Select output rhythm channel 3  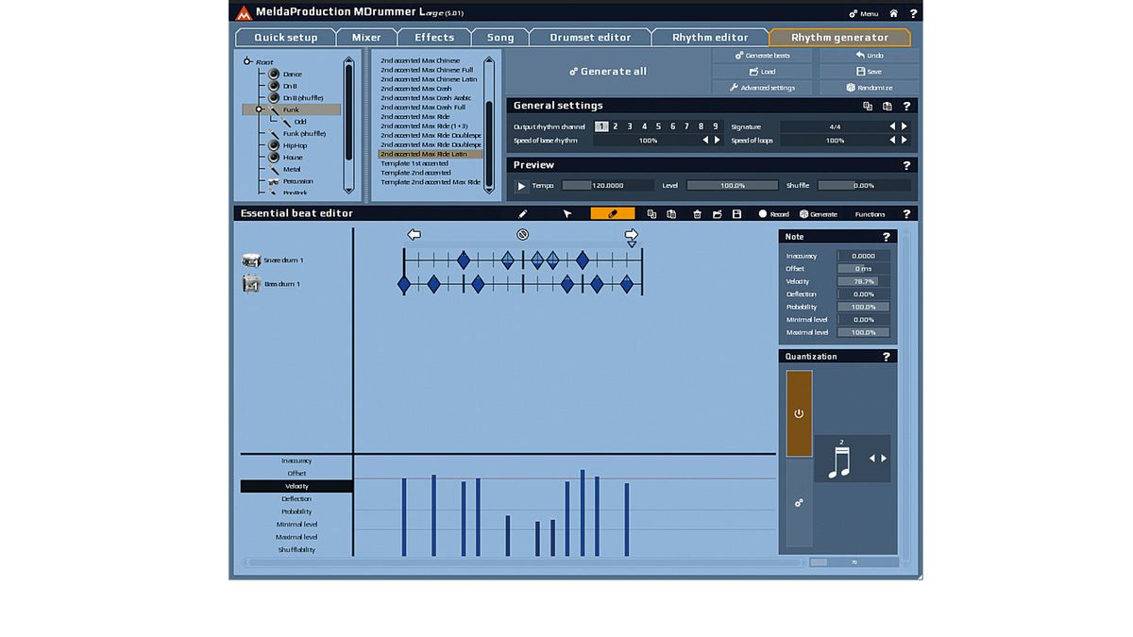pyautogui.click(x=630, y=126)
